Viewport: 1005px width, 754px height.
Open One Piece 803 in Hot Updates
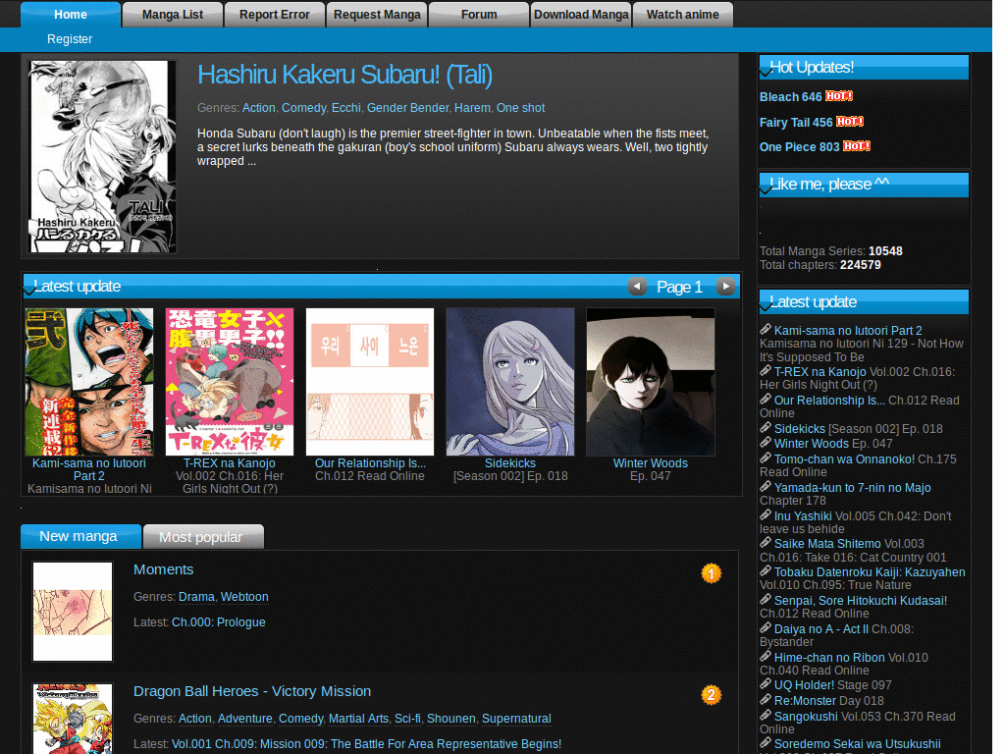point(799,147)
